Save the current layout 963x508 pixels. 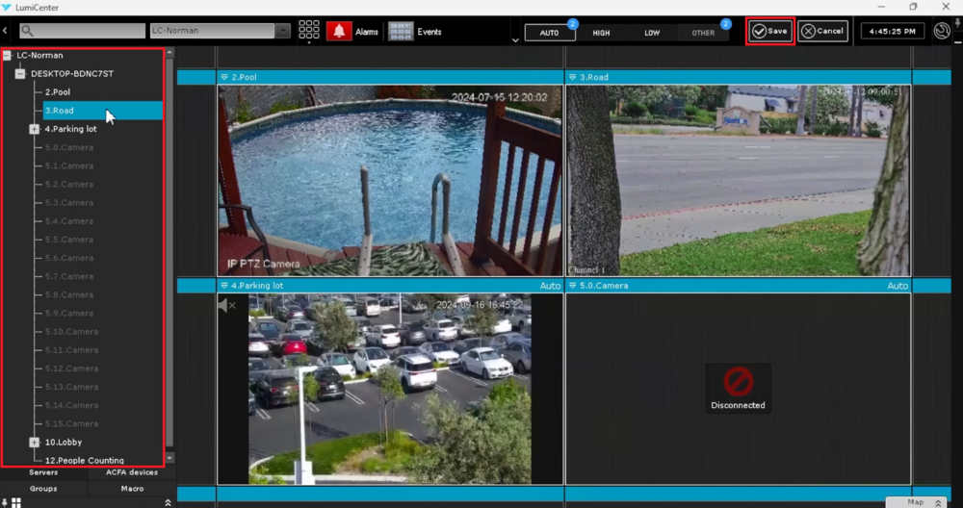coord(769,31)
